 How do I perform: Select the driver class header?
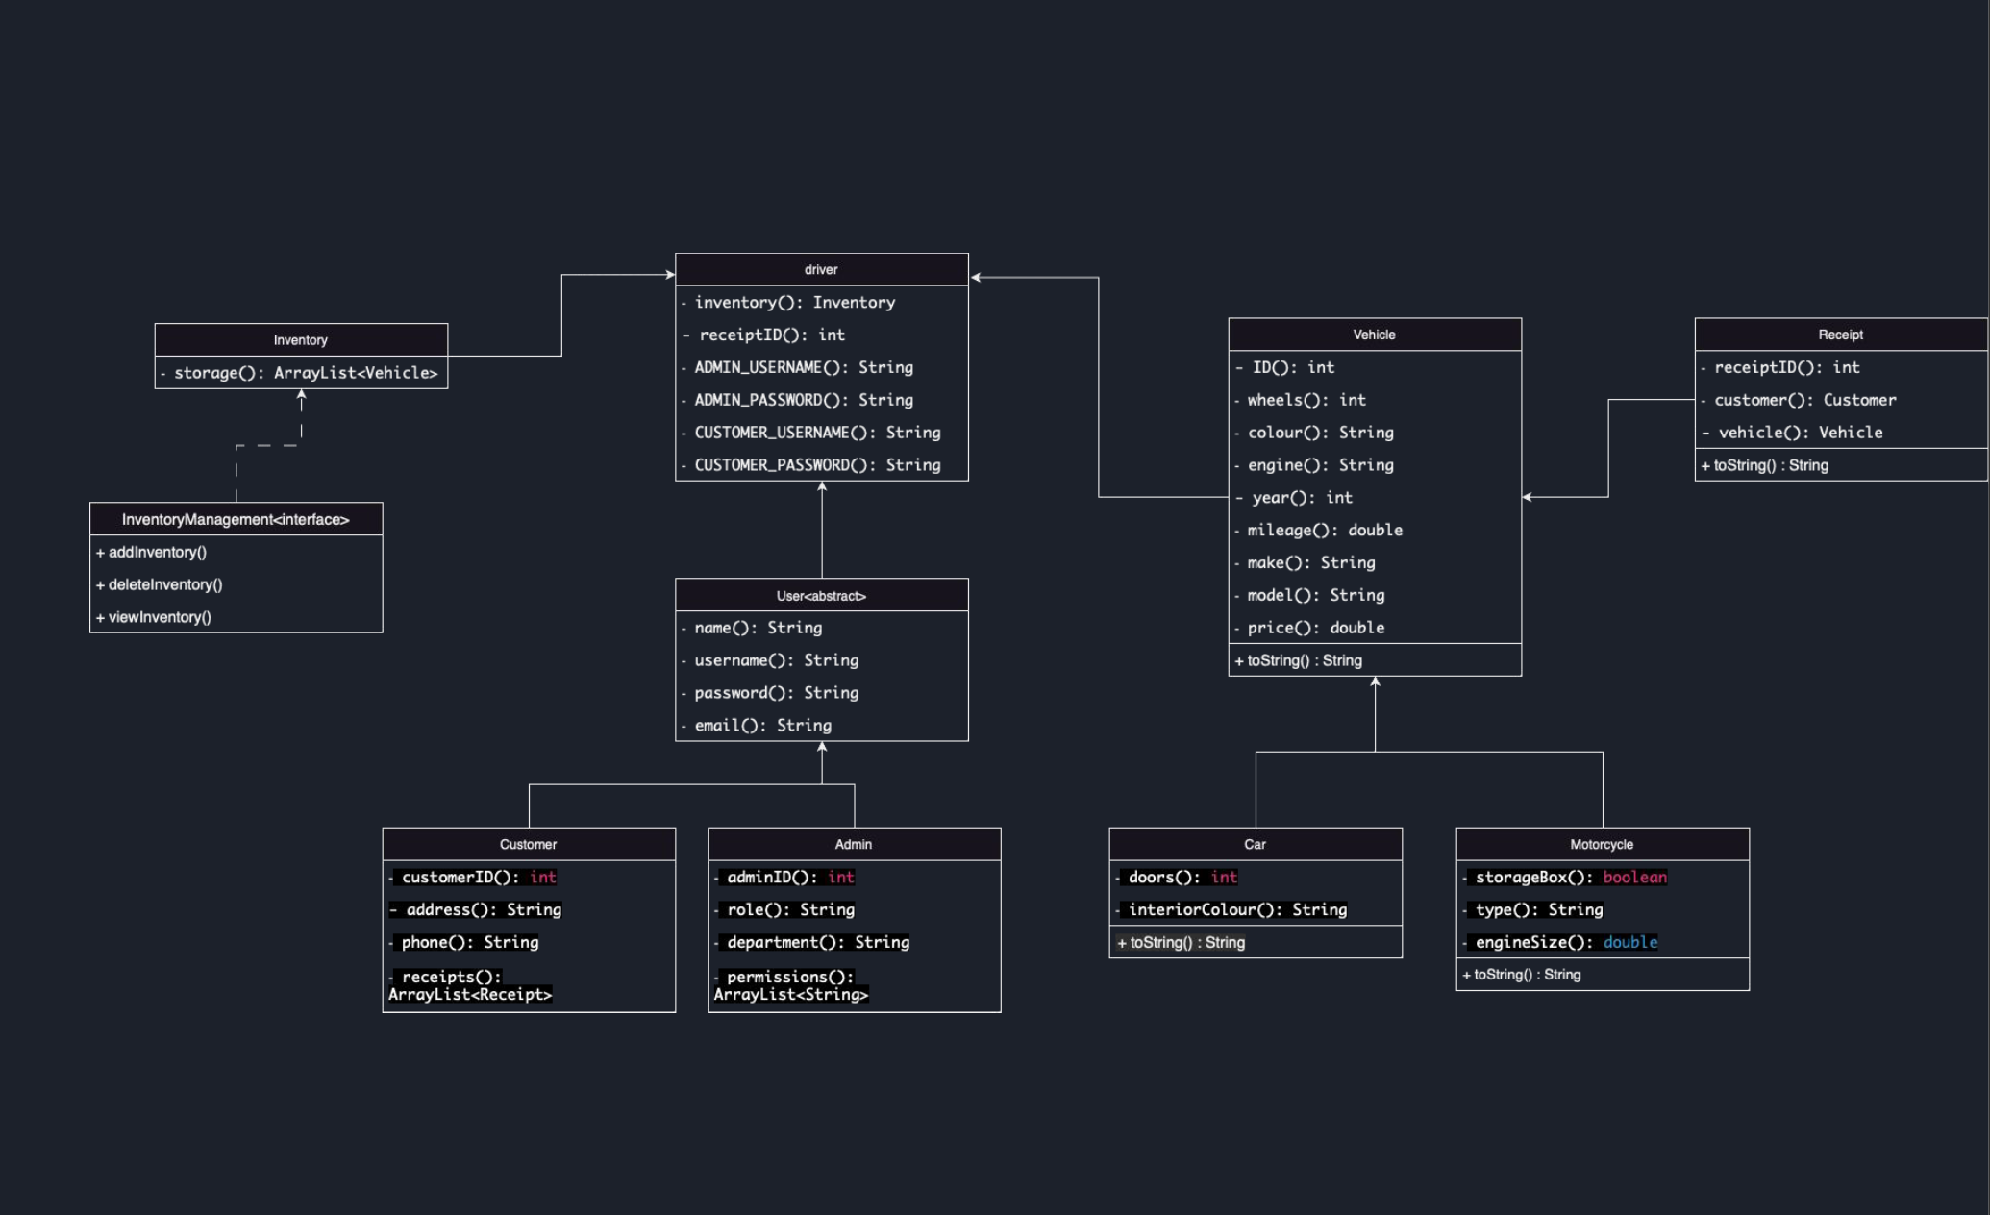822,270
